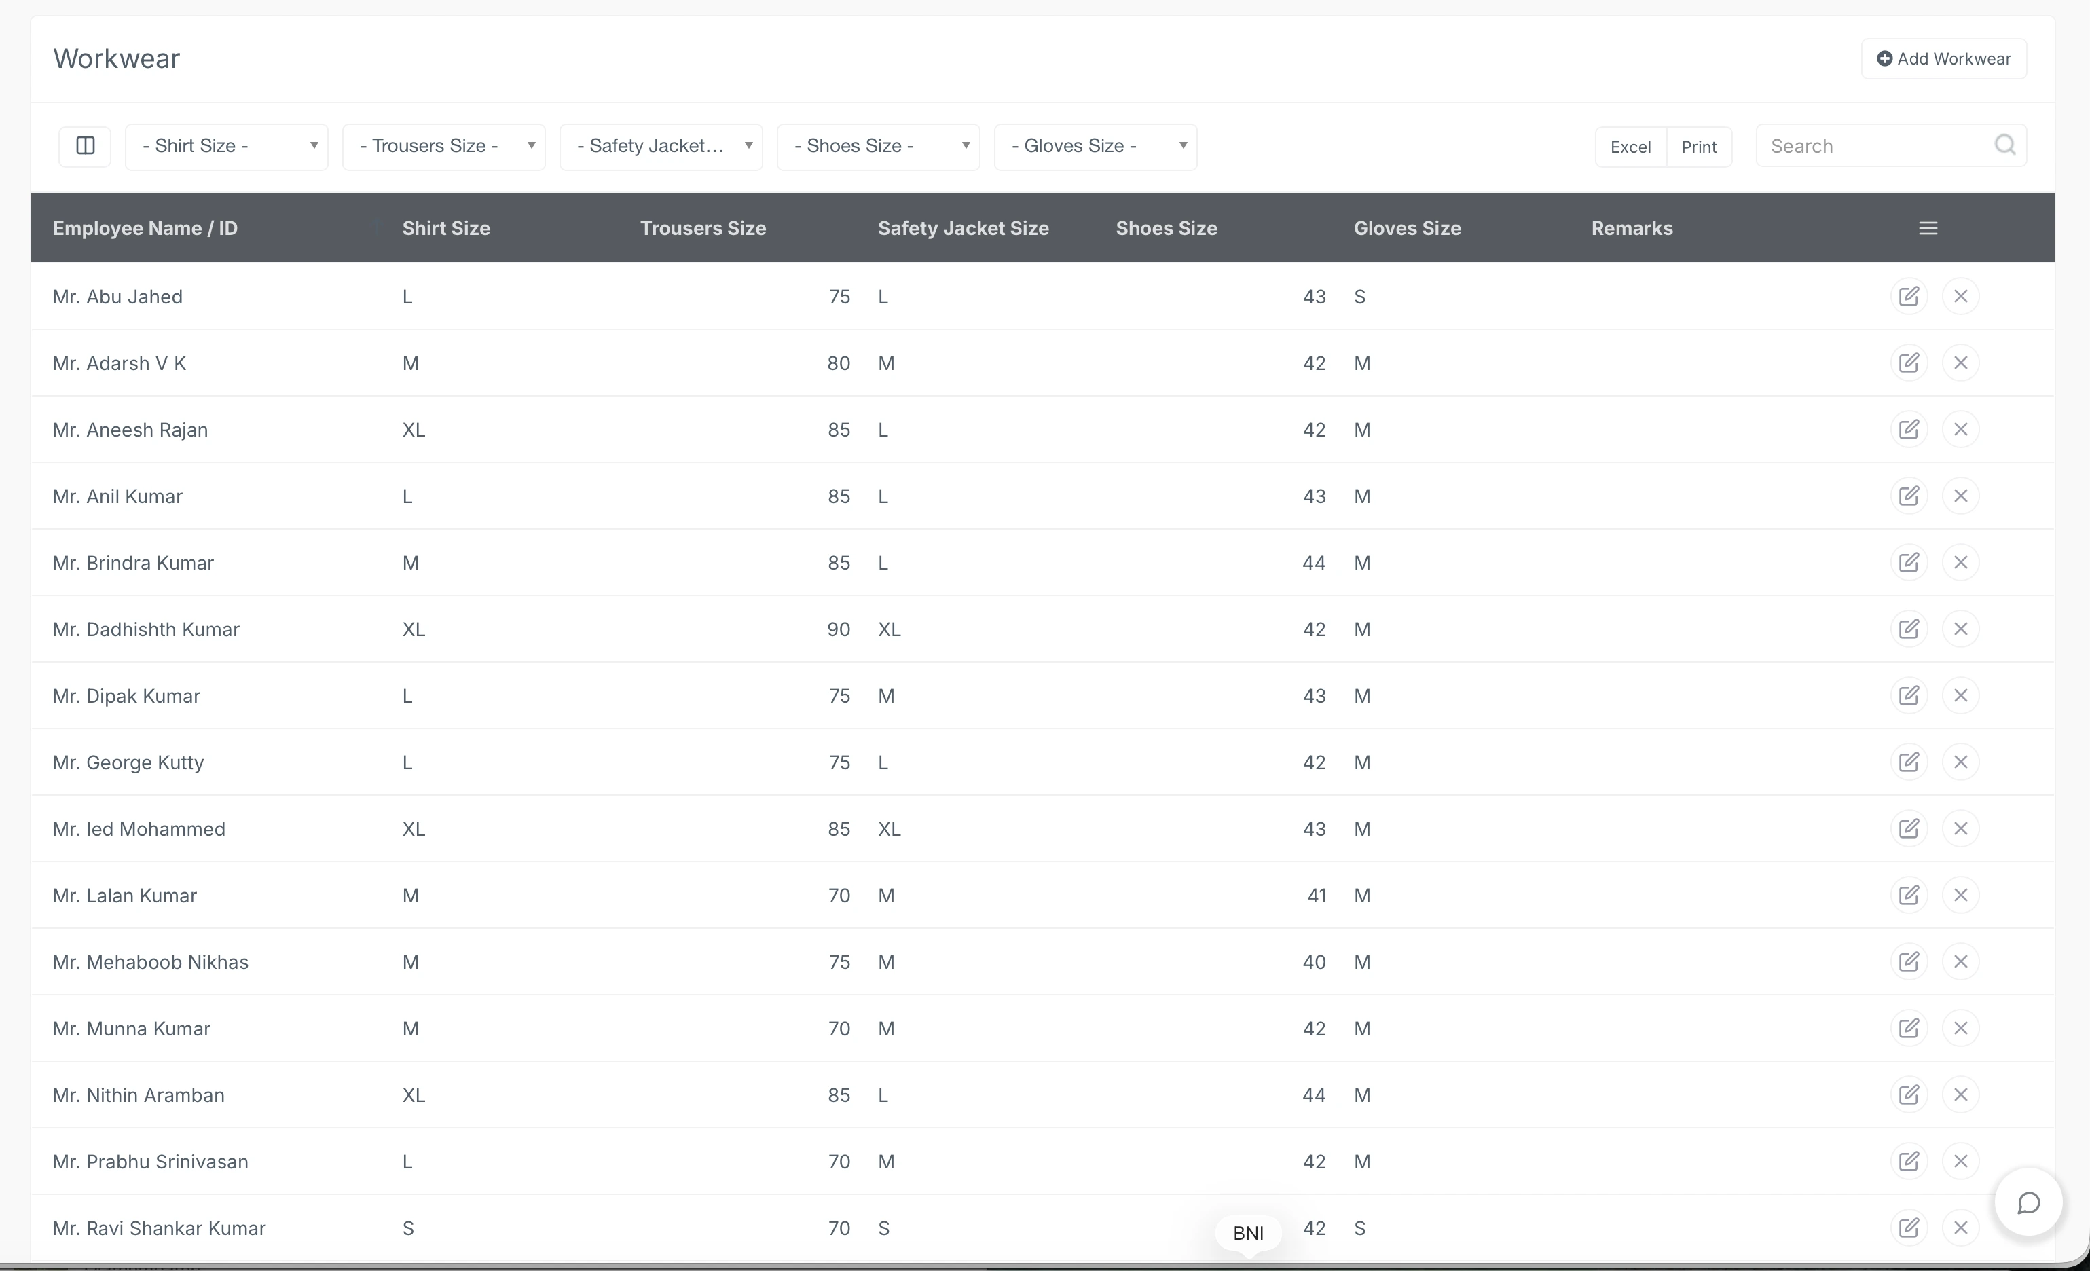Open the Shirt Size filter dropdown
Viewport: 2090px width, 1271px height.
[227, 146]
